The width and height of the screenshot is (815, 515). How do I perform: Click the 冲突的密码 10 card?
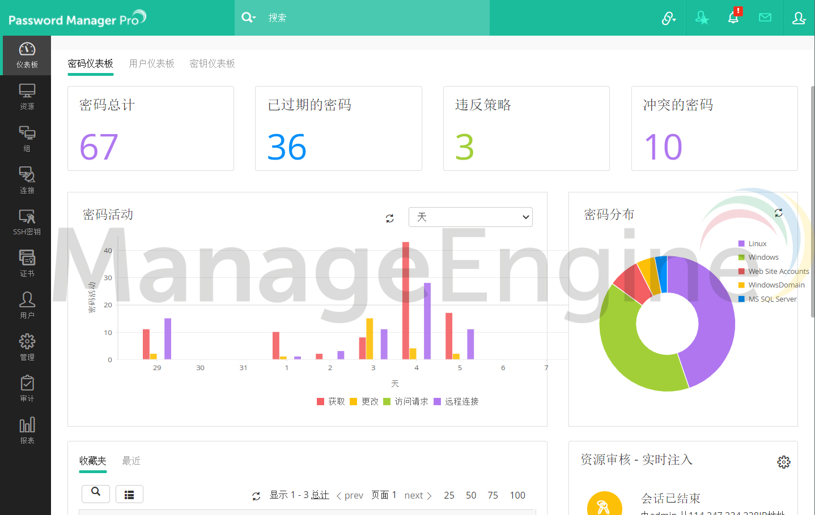point(715,128)
